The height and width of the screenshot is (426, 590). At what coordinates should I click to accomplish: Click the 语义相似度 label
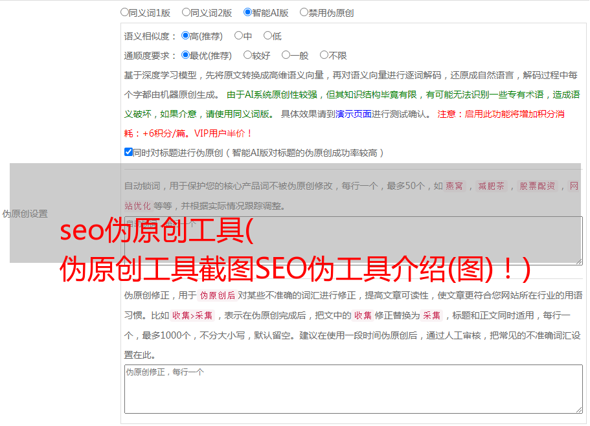coord(150,36)
